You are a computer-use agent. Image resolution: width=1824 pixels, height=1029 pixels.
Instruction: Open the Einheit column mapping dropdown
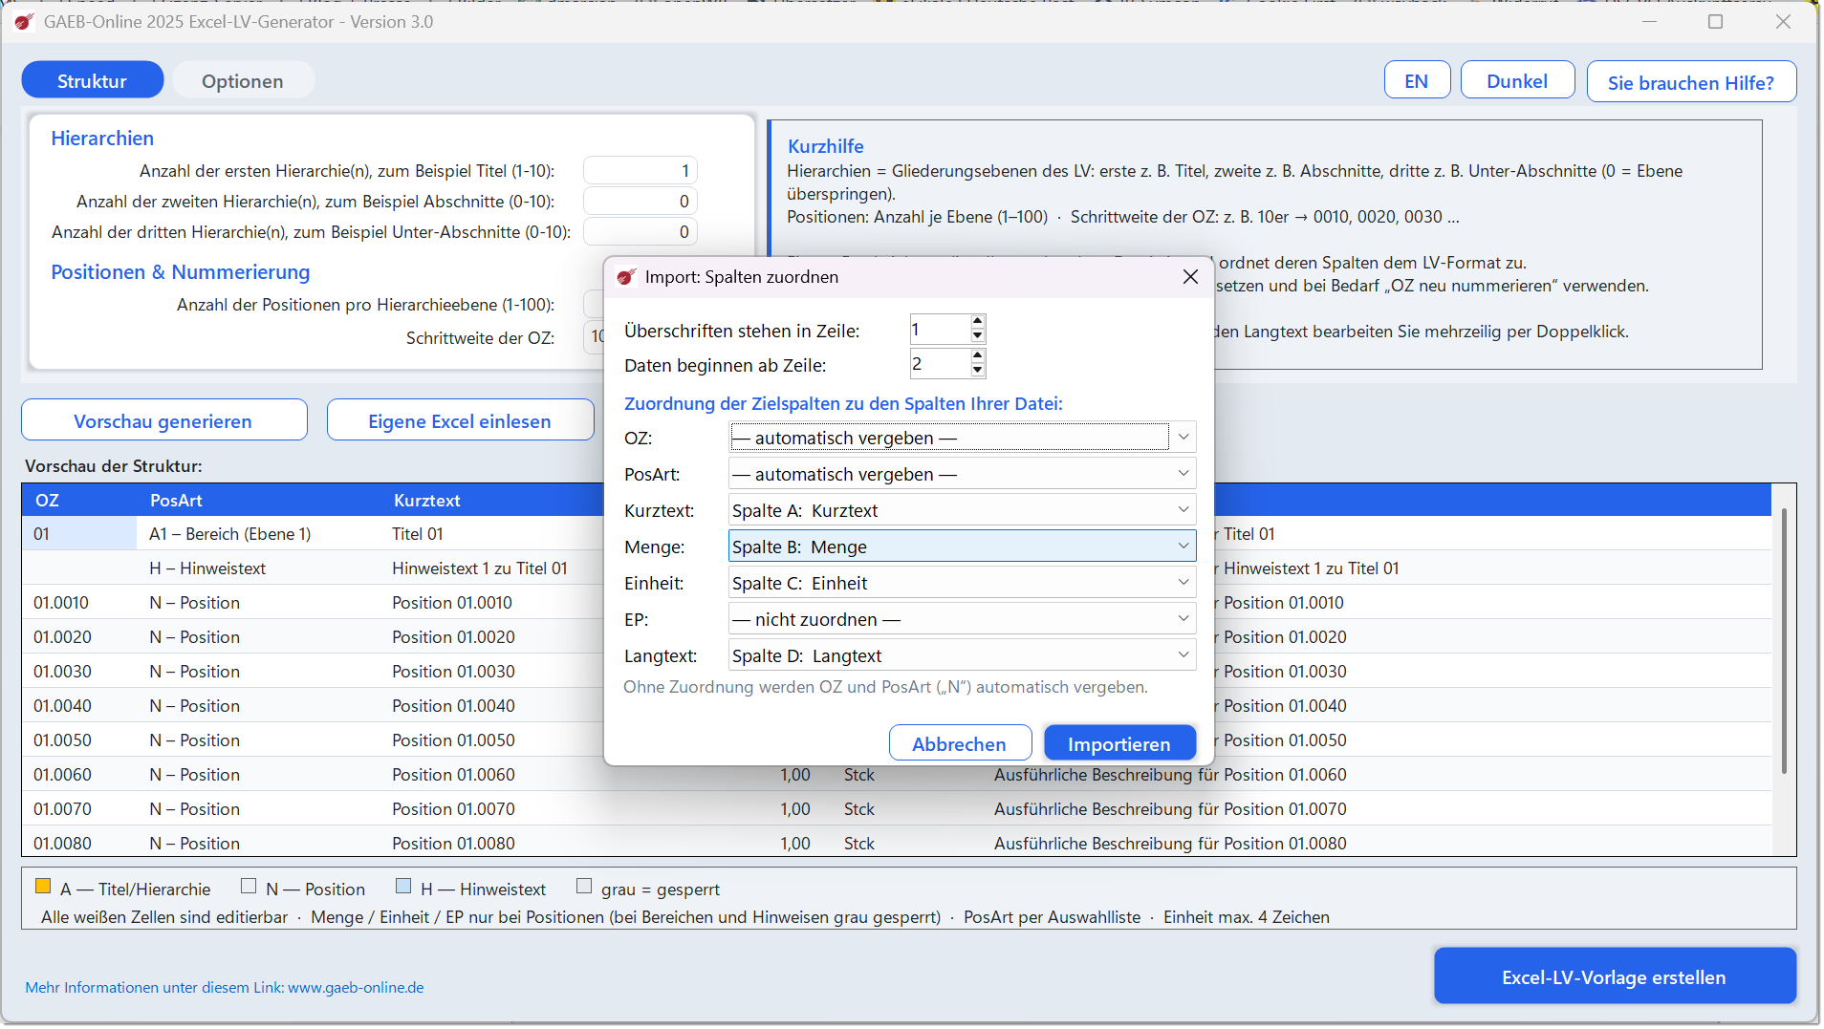[x=963, y=583]
